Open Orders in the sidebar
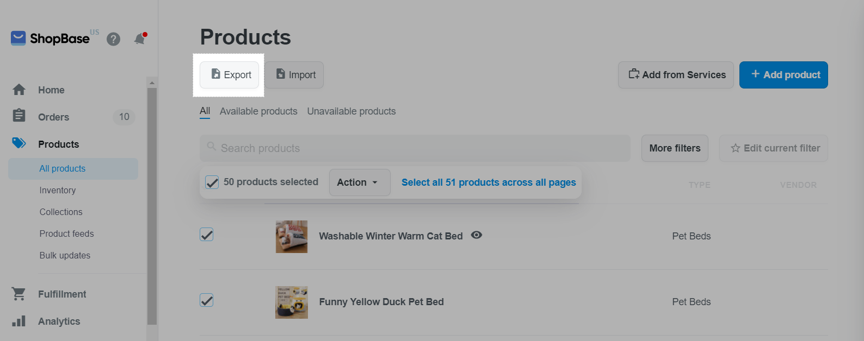The width and height of the screenshot is (864, 341). click(53, 117)
